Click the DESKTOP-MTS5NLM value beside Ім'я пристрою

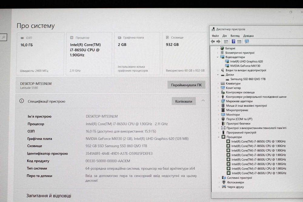click(x=102, y=116)
